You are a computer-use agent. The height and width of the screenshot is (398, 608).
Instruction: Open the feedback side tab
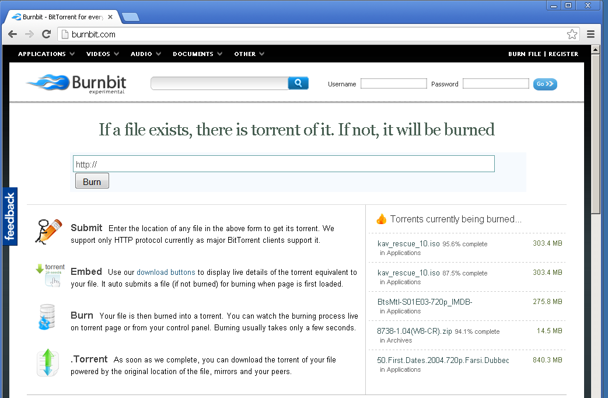10,217
